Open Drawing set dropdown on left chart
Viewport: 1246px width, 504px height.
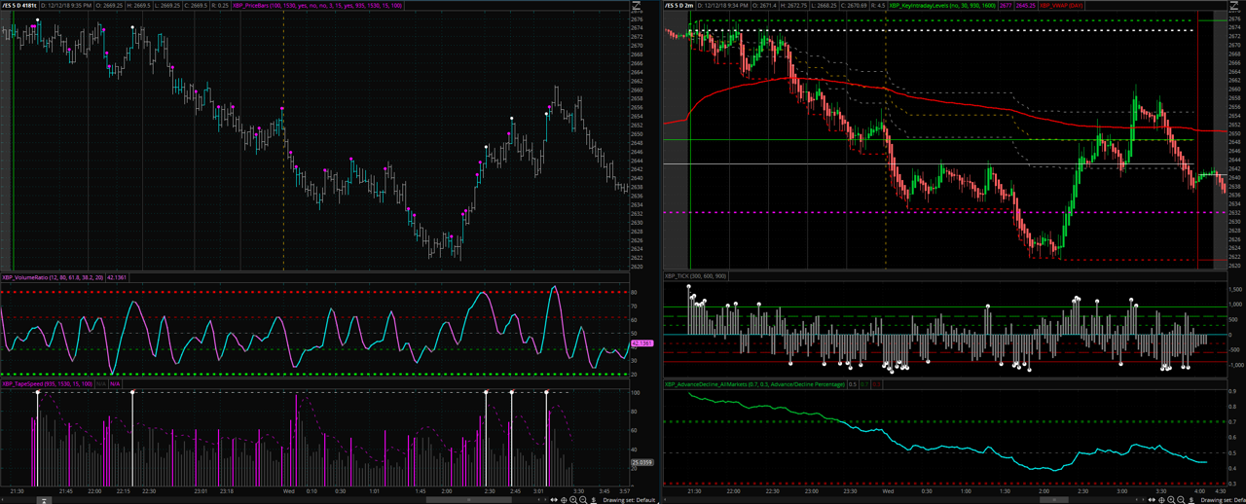[x=630, y=499]
